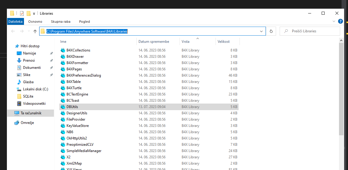Open the recent locations dropdown arrow
This screenshot has width=348, height=170.
tap(29, 31)
